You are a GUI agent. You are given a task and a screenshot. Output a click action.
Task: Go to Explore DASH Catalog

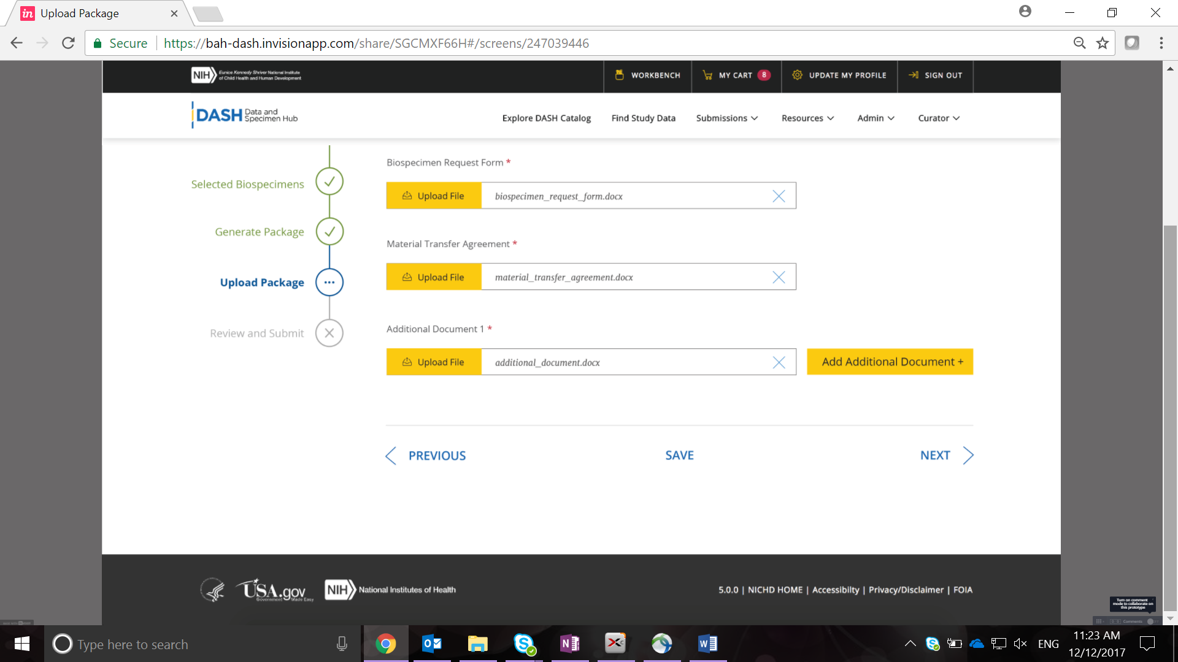546,118
